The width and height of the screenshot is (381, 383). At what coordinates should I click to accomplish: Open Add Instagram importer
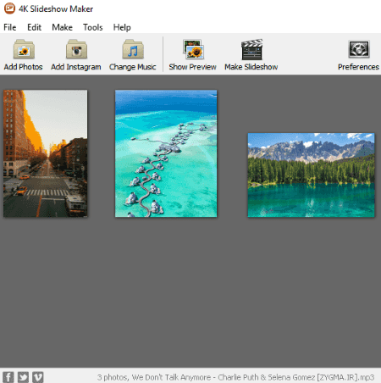coord(76,54)
